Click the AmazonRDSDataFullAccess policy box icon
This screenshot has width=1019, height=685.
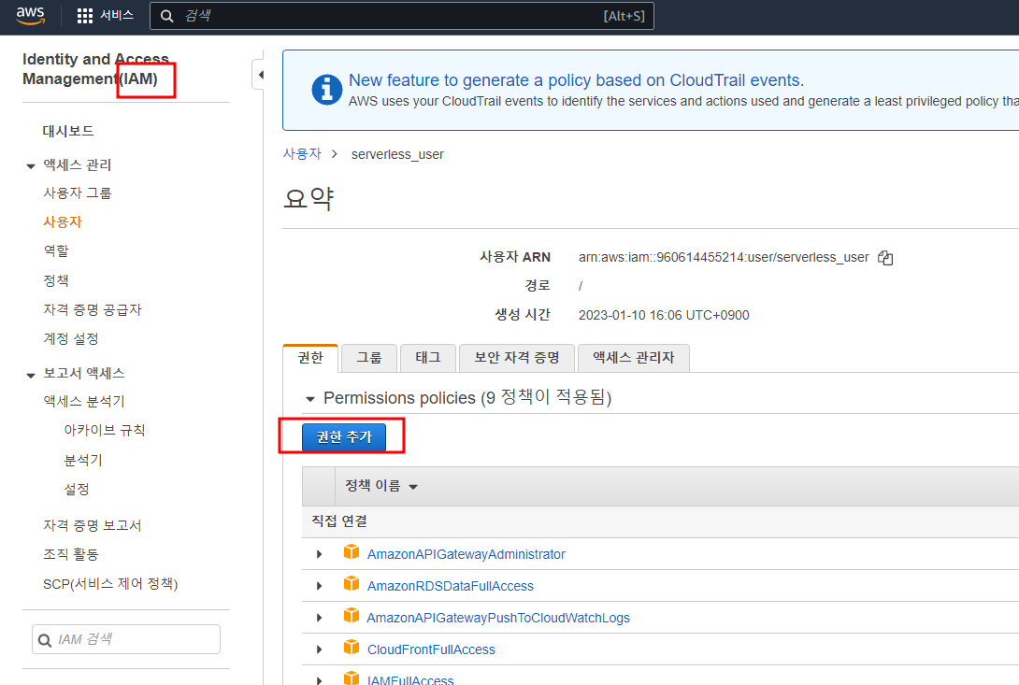point(352,584)
